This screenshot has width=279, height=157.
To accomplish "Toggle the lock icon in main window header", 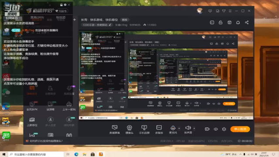I will coord(221,22).
